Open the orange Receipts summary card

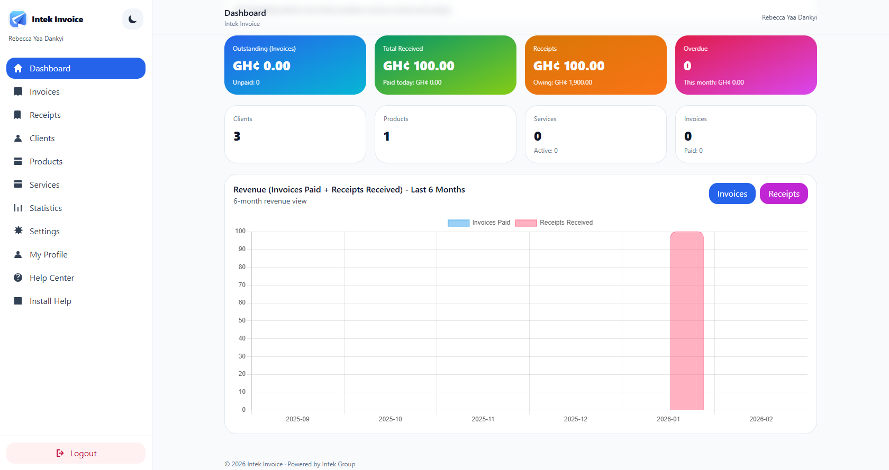tap(596, 65)
